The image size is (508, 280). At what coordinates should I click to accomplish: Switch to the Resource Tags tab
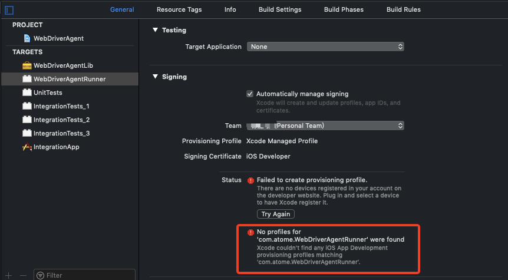179,9
